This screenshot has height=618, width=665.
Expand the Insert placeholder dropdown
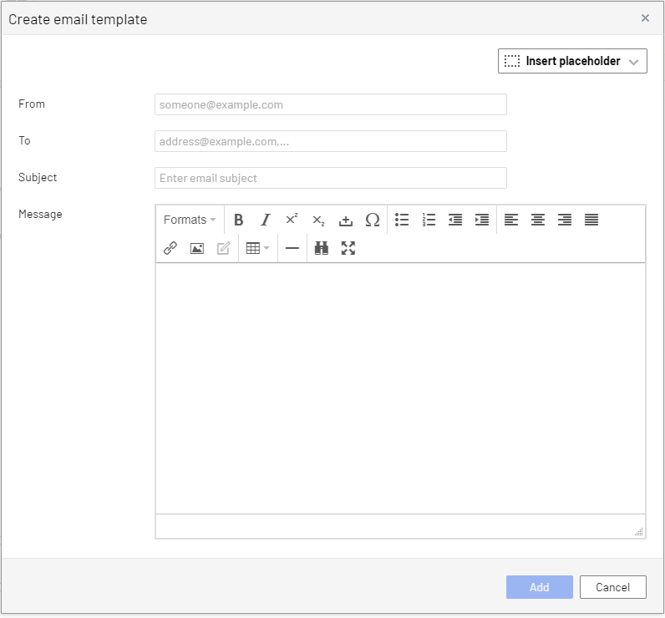coord(572,61)
